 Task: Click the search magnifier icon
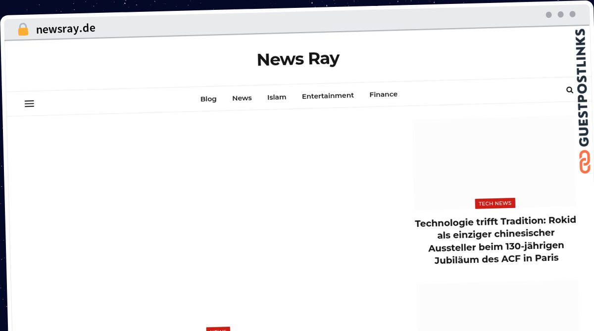tap(570, 90)
